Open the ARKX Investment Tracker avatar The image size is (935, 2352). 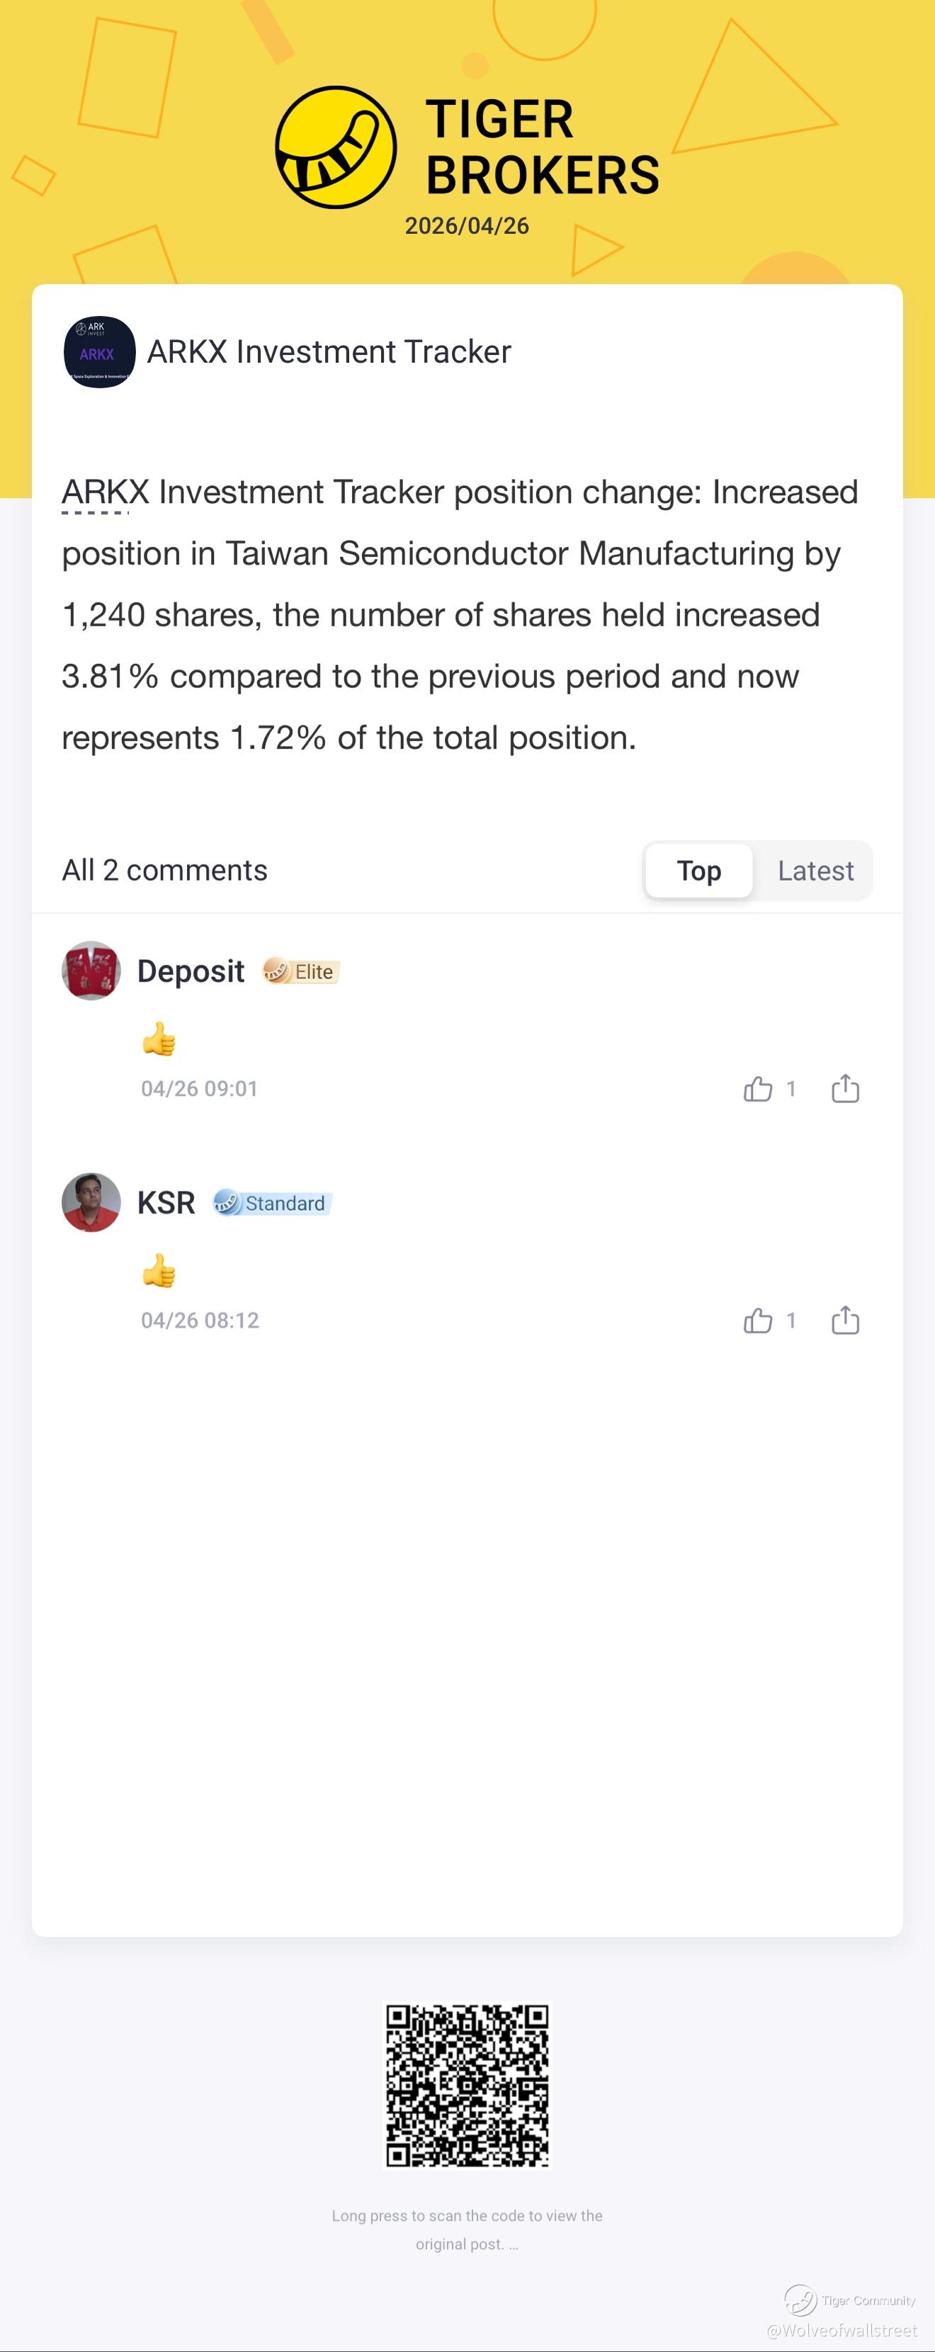click(x=100, y=351)
